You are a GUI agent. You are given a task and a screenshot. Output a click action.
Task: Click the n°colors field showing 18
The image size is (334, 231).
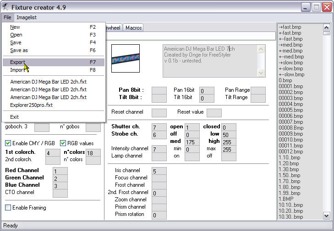click(93, 153)
